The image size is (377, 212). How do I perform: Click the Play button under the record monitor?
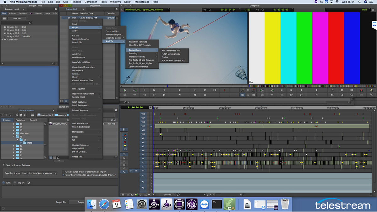(x=317, y=90)
